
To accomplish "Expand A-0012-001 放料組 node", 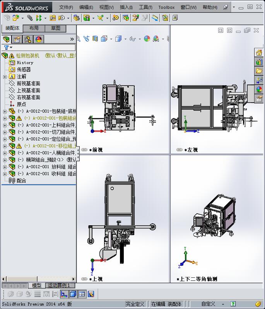I will pos(5,167).
